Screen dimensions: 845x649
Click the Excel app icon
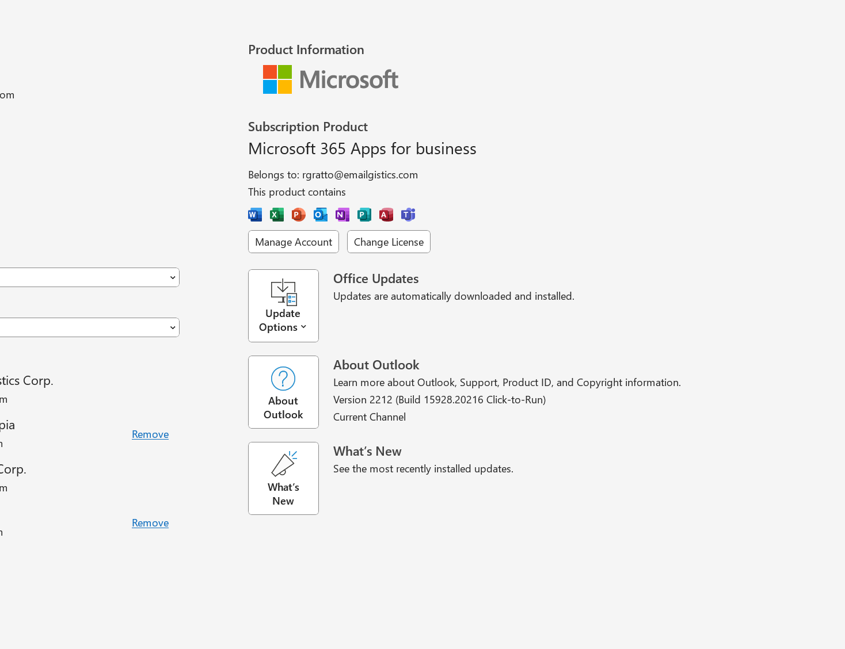276,214
